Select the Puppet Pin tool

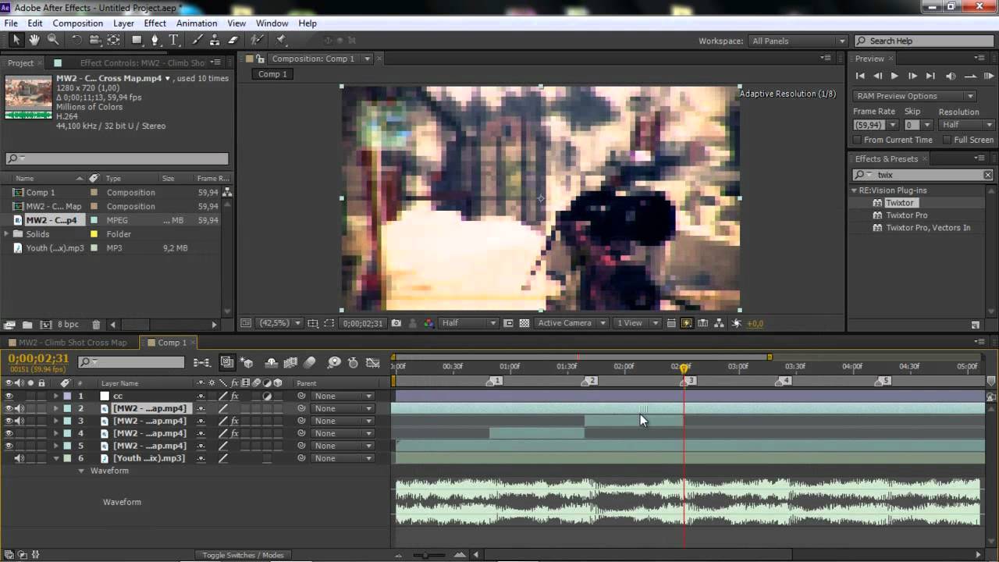281,40
